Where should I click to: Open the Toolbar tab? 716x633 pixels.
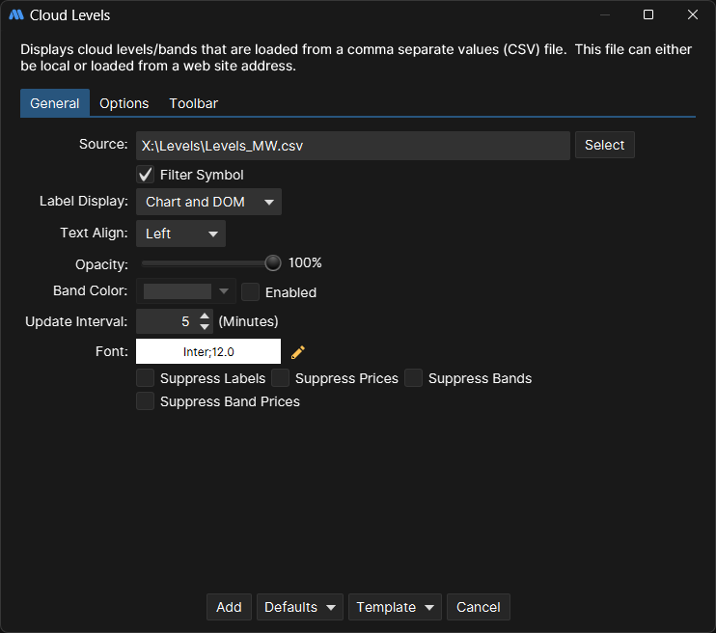(x=194, y=103)
